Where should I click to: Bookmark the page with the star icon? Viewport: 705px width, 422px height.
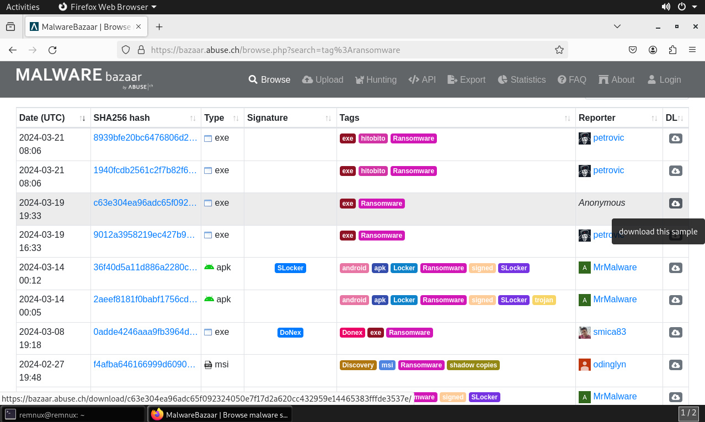pyautogui.click(x=559, y=50)
